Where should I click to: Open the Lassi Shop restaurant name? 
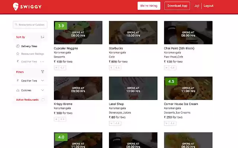[116, 104]
